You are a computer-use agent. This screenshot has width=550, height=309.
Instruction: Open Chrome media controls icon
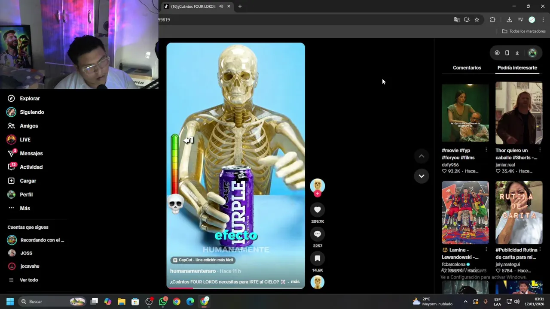coord(520,20)
